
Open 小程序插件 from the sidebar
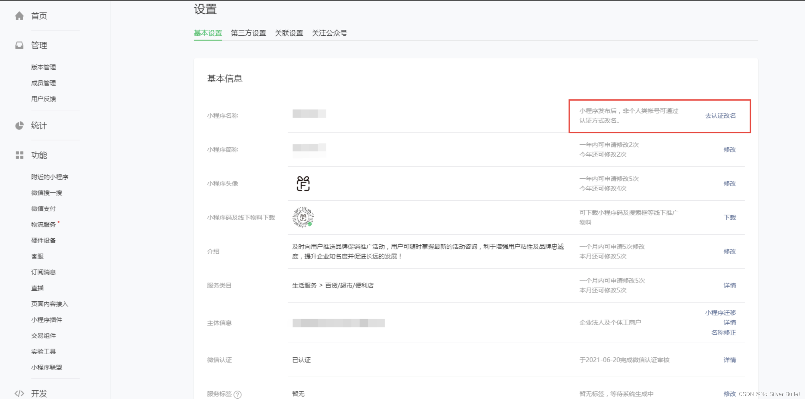(46, 319)
